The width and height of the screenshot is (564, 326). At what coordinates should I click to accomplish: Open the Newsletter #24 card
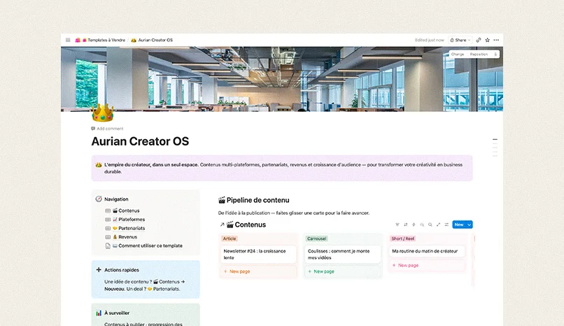click(258, 254)
